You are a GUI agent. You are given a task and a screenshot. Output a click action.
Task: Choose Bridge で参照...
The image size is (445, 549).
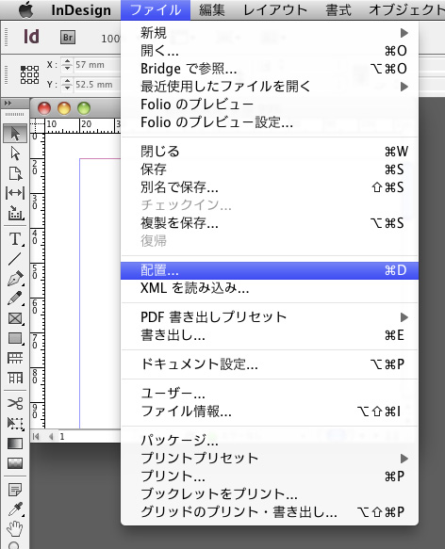pos(270,69)
